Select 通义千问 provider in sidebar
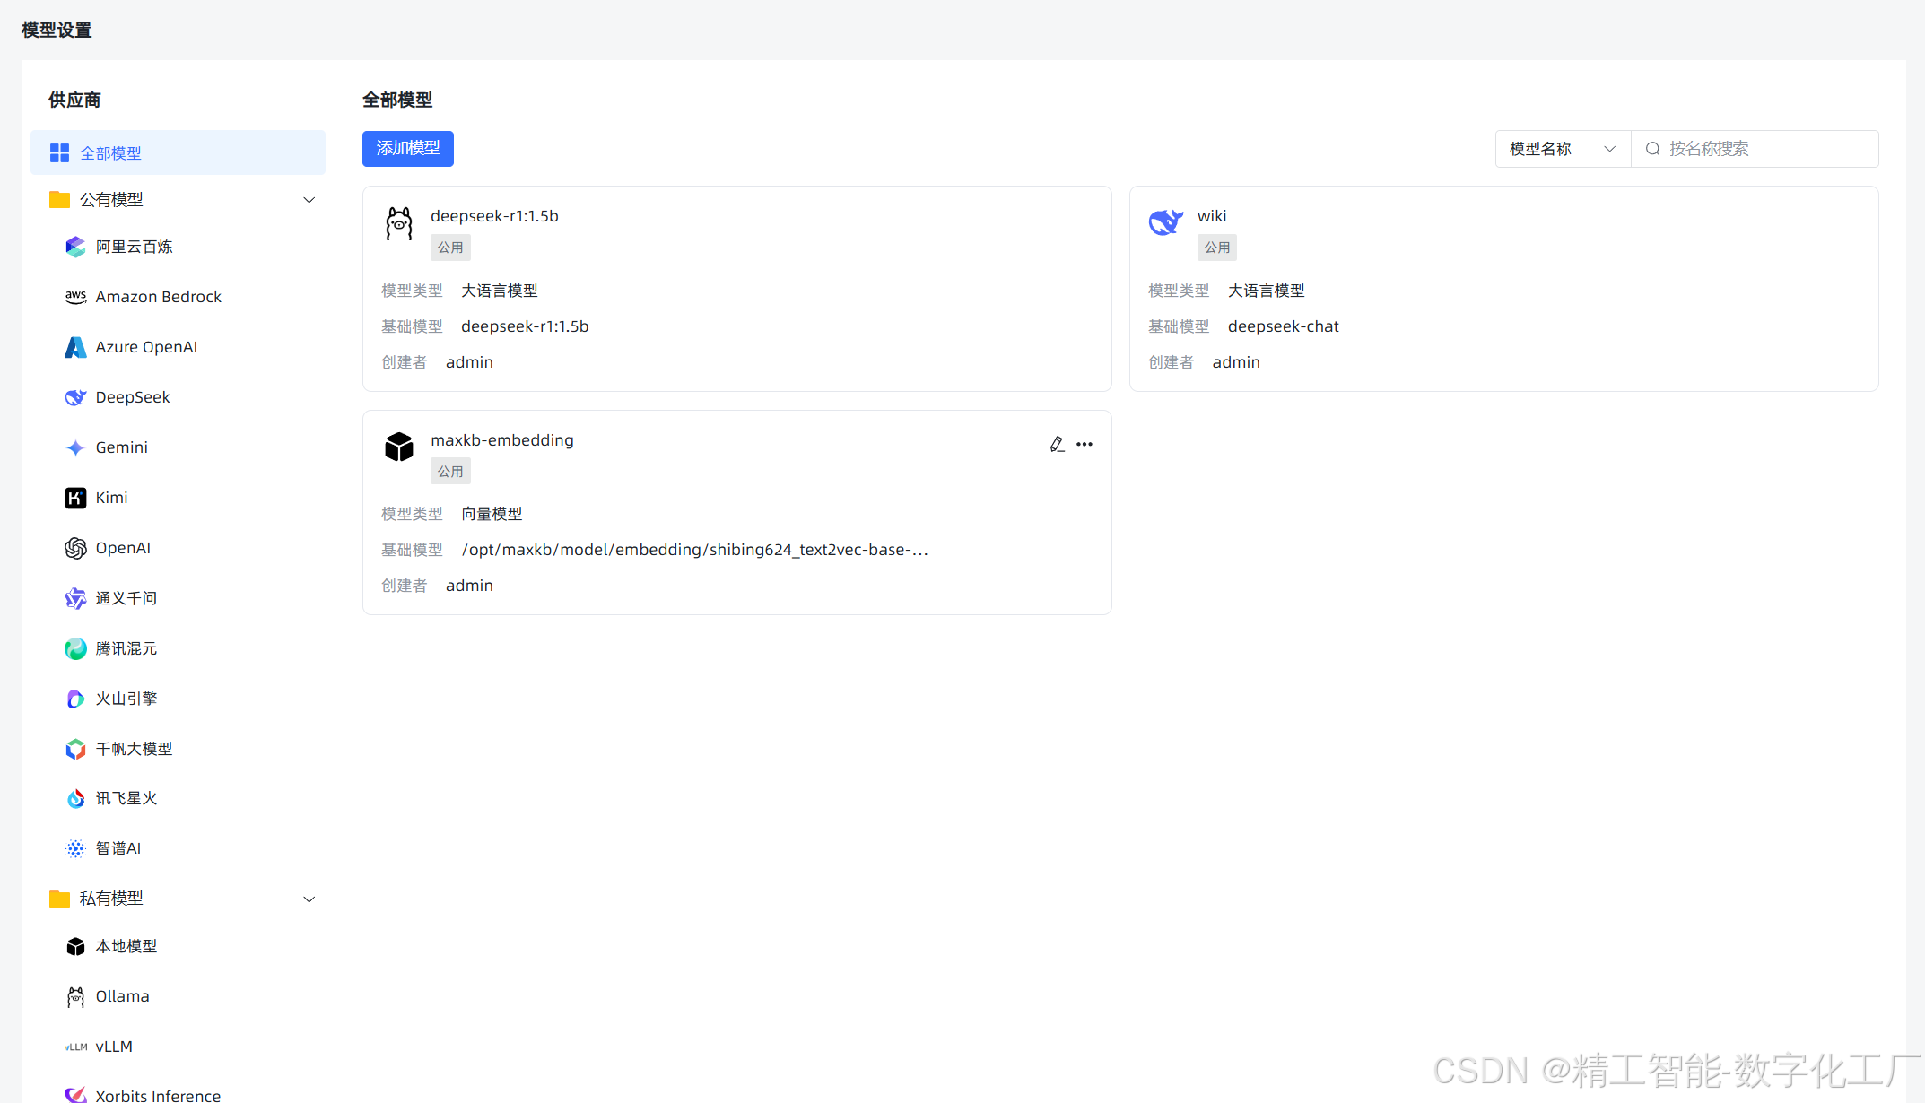The image size is (1925, 1103). click(126, 598)
